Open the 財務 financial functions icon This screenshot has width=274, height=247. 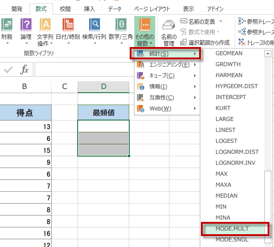point(7,25)
